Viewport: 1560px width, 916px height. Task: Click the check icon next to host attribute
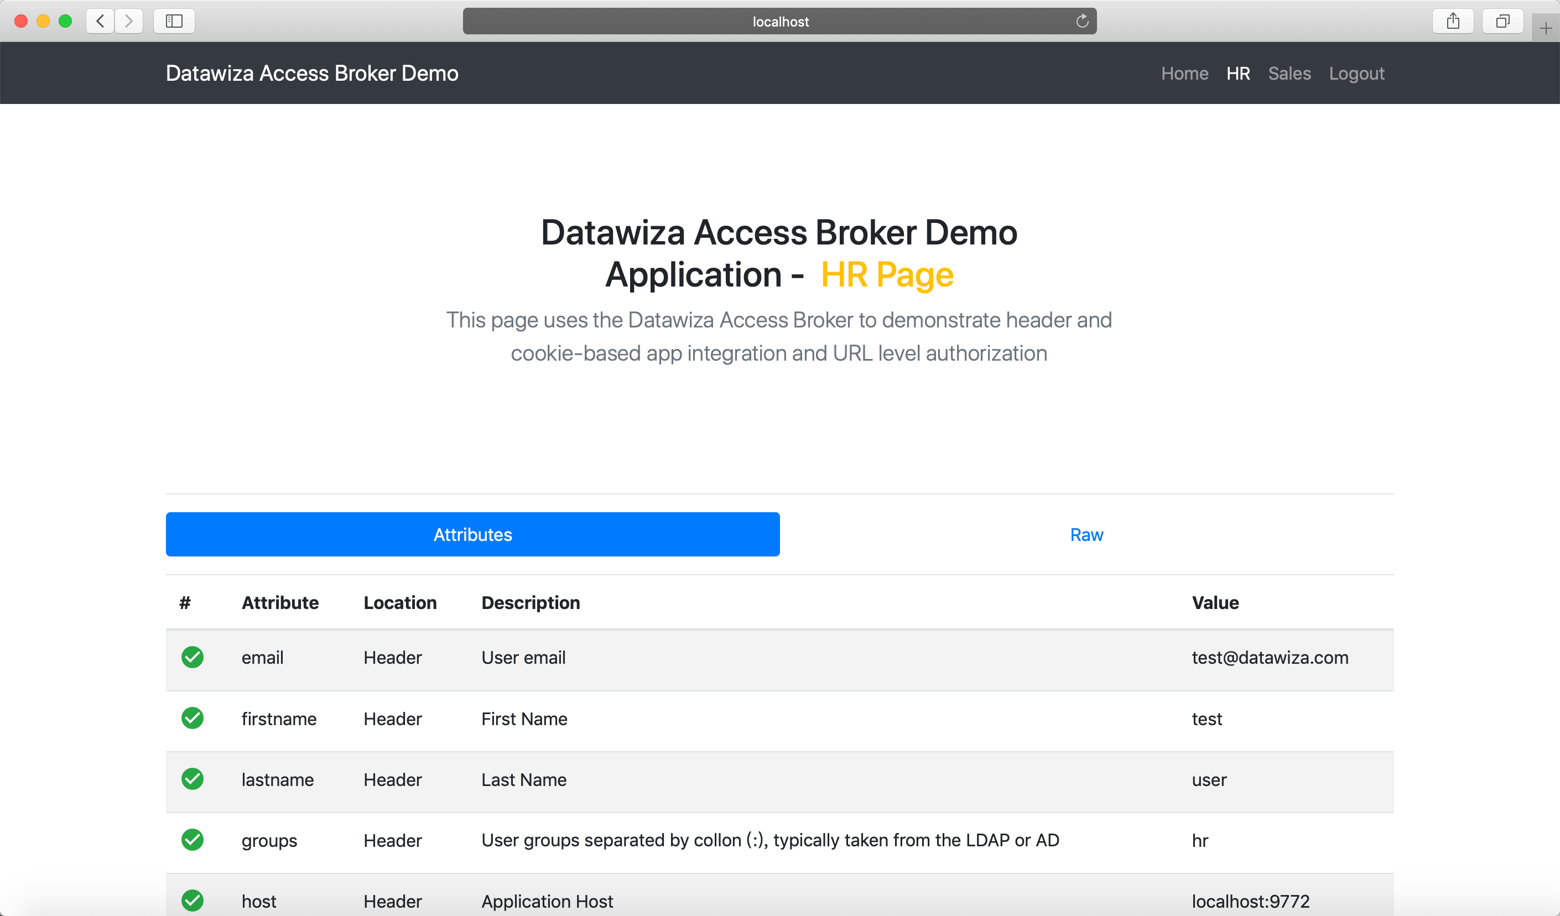[x=192, y=901]
